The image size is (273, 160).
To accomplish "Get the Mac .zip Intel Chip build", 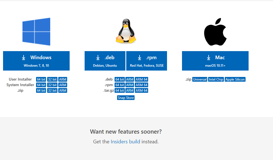I will pyautogui.click(x=216, y=79).
